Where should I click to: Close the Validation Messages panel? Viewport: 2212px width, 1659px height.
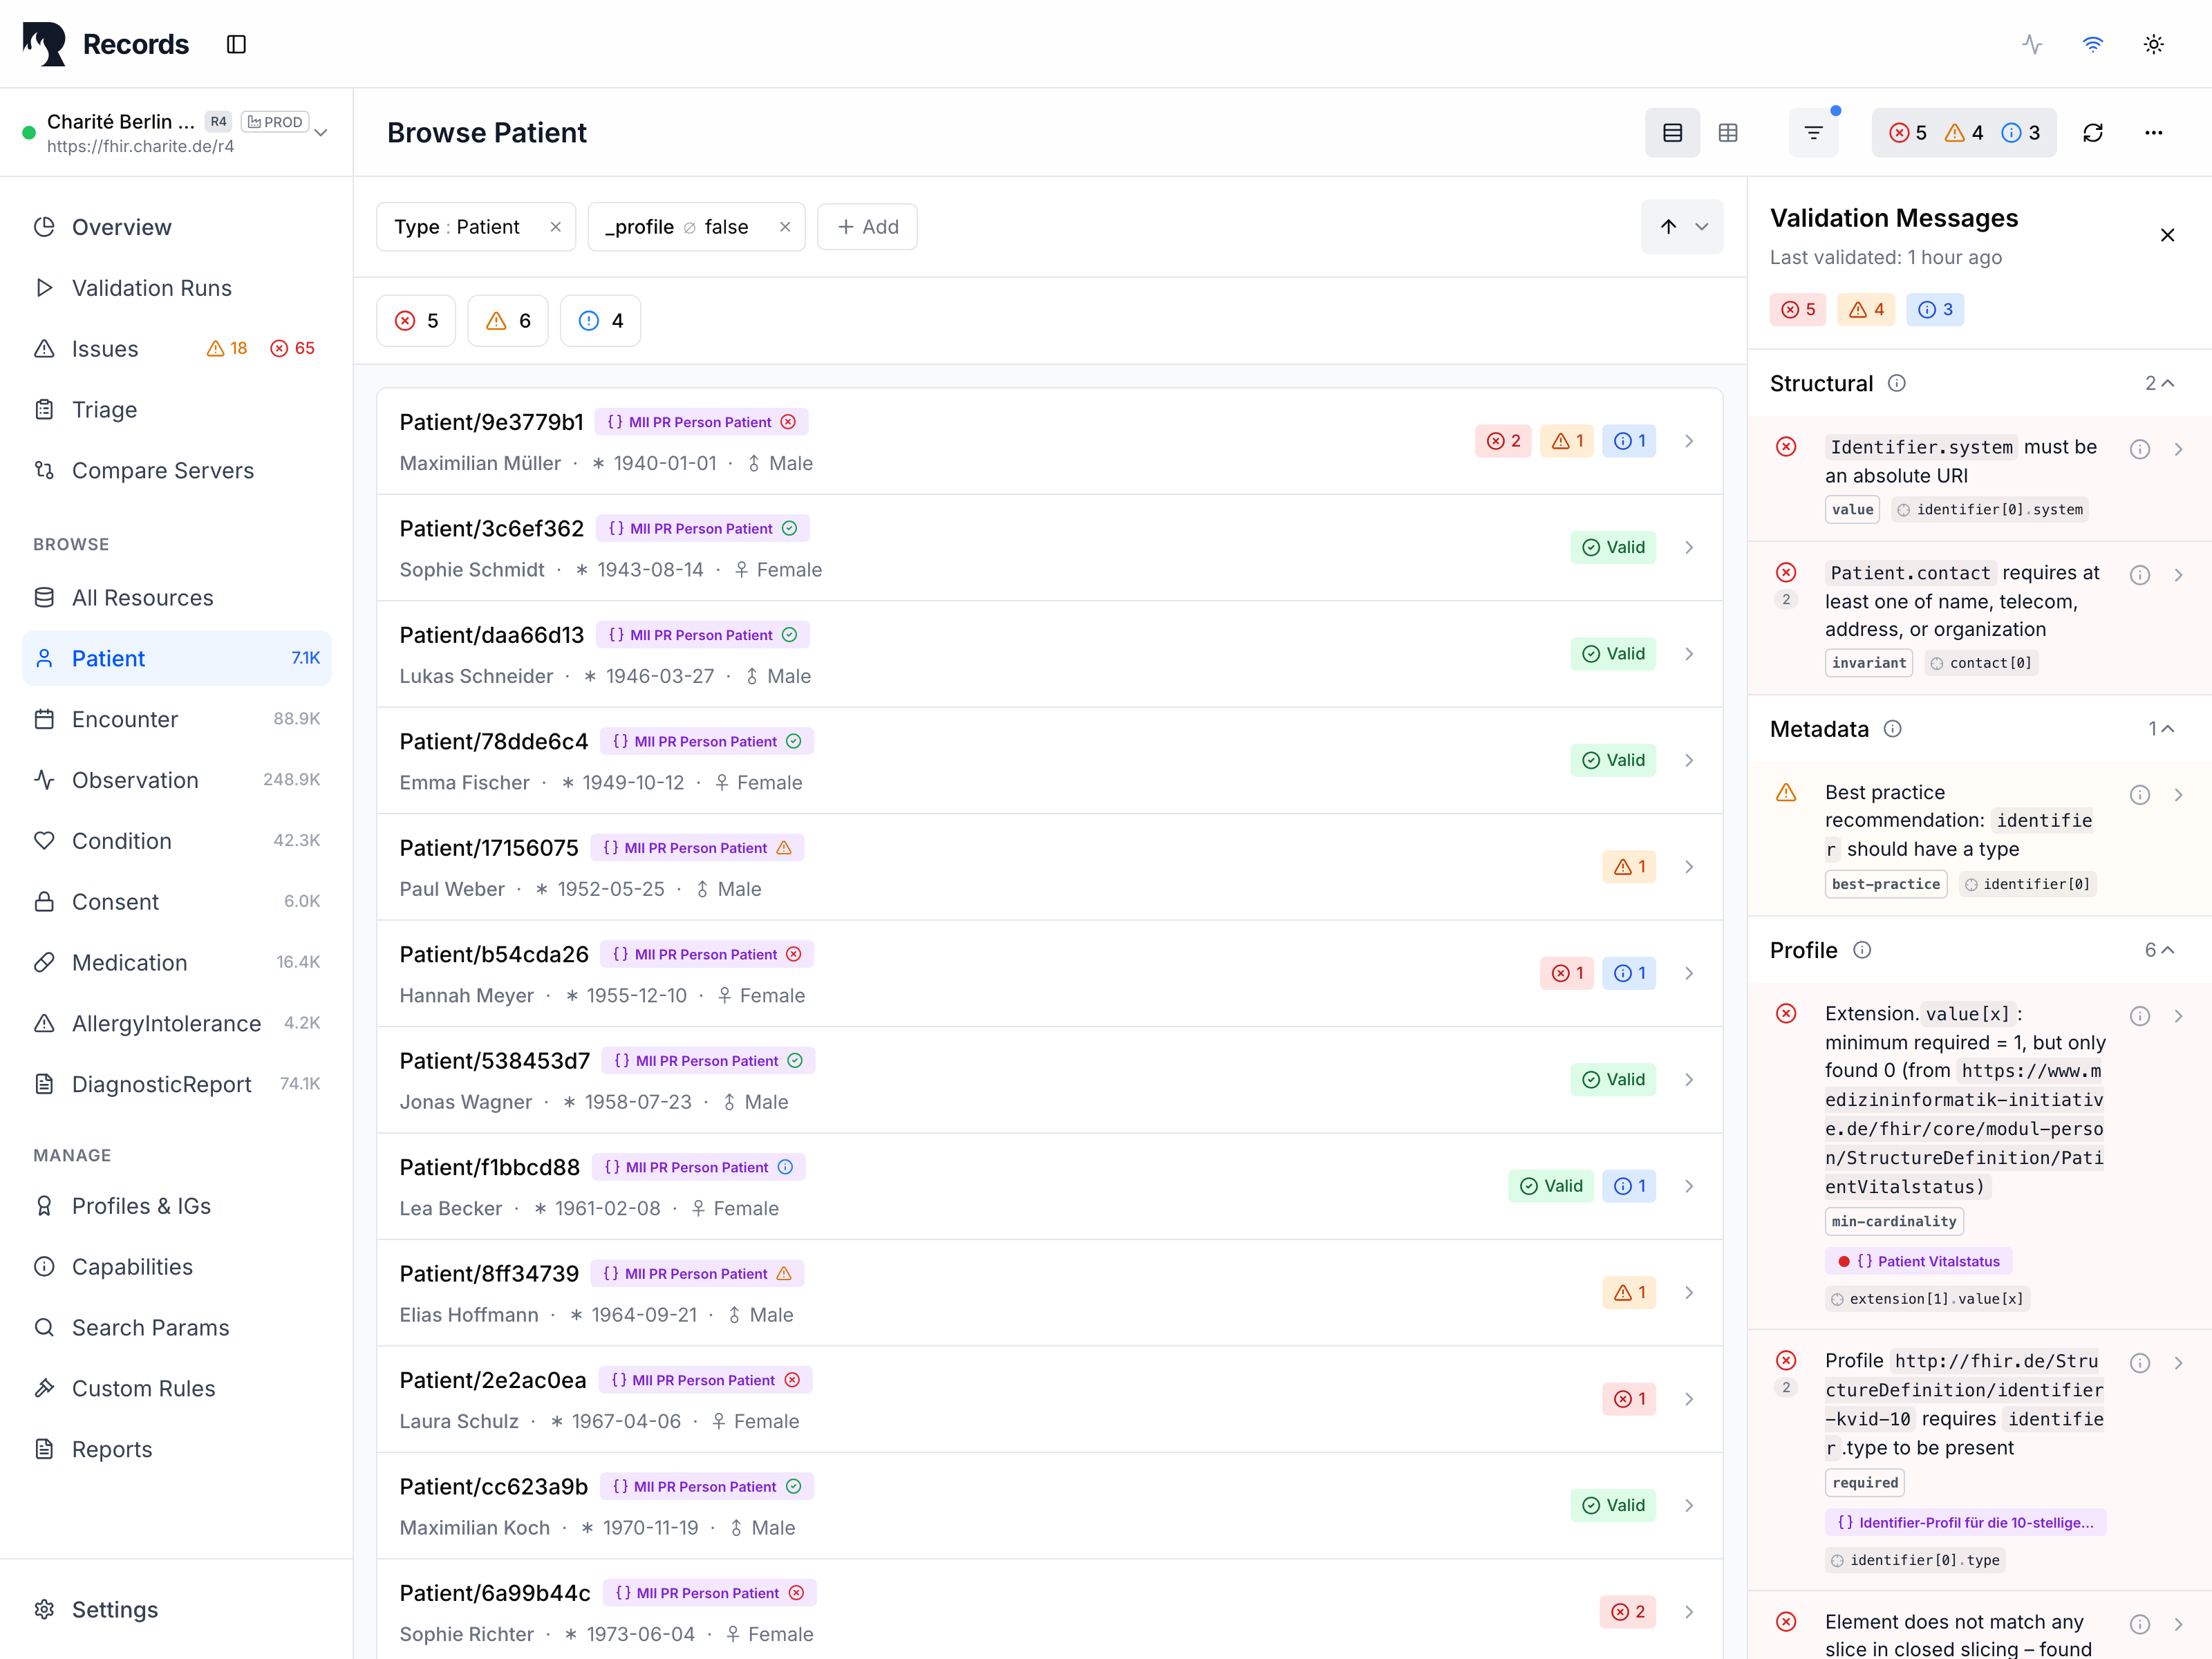[2167, 235]
